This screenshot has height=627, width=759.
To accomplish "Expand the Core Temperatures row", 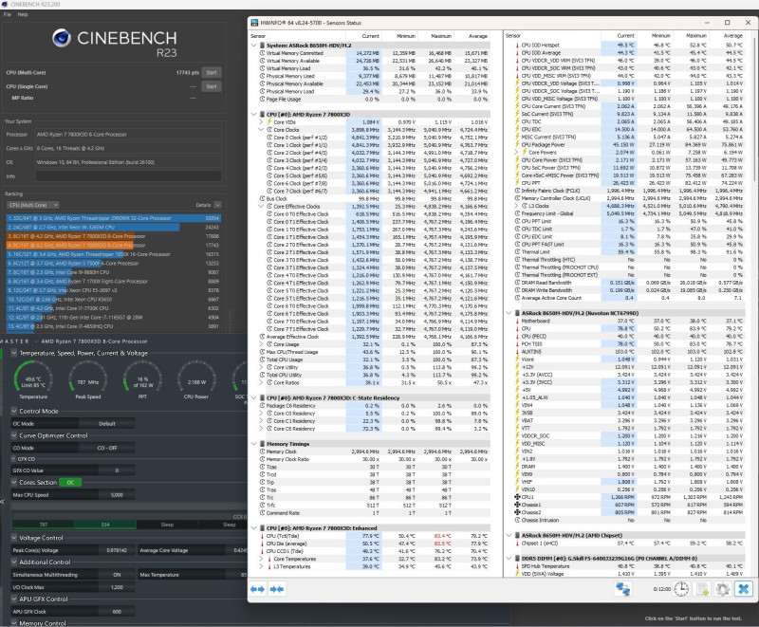I will click(x=262, y=559).
